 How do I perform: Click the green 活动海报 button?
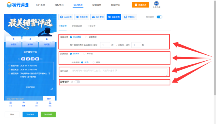[x=48, y=114]
